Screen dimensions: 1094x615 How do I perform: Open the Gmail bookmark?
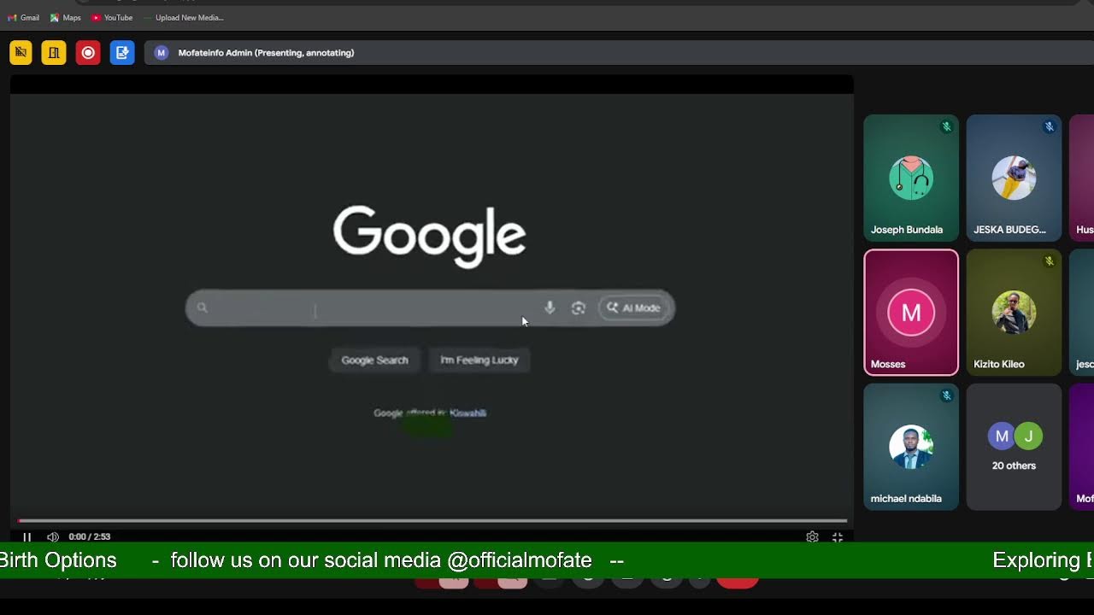pos(23,18)
